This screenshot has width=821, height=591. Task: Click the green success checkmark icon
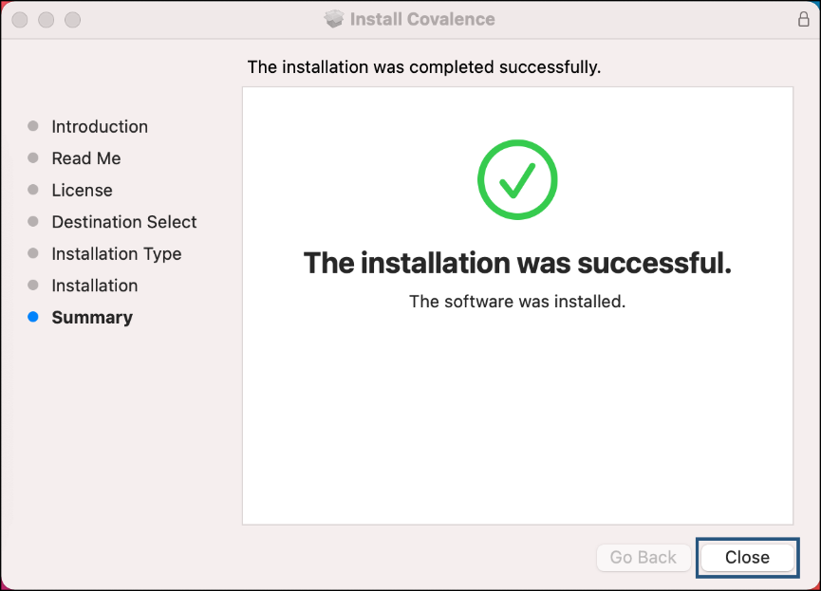point(517,179)
